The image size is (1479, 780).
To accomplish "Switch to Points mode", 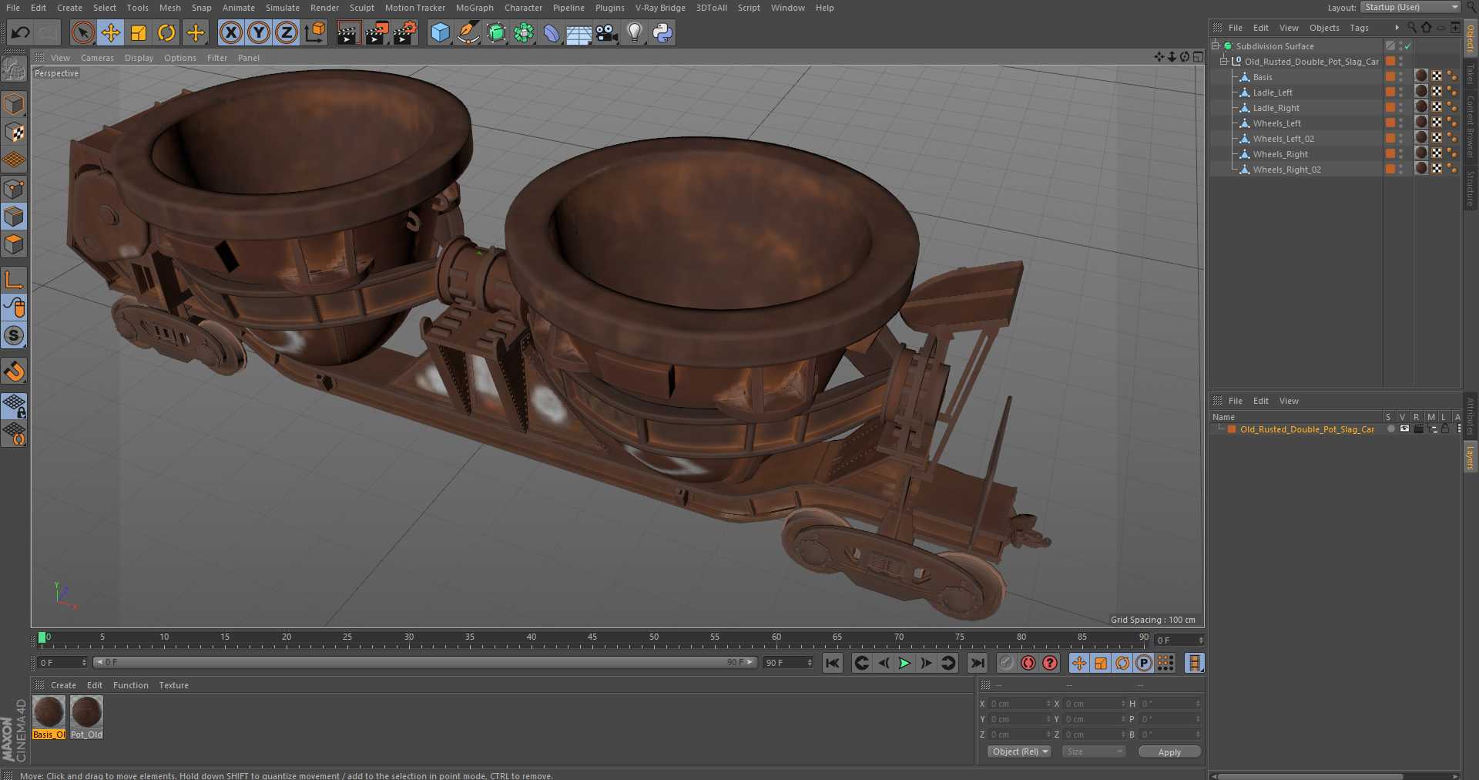I will pyautogui.click(x=14, y=189).
